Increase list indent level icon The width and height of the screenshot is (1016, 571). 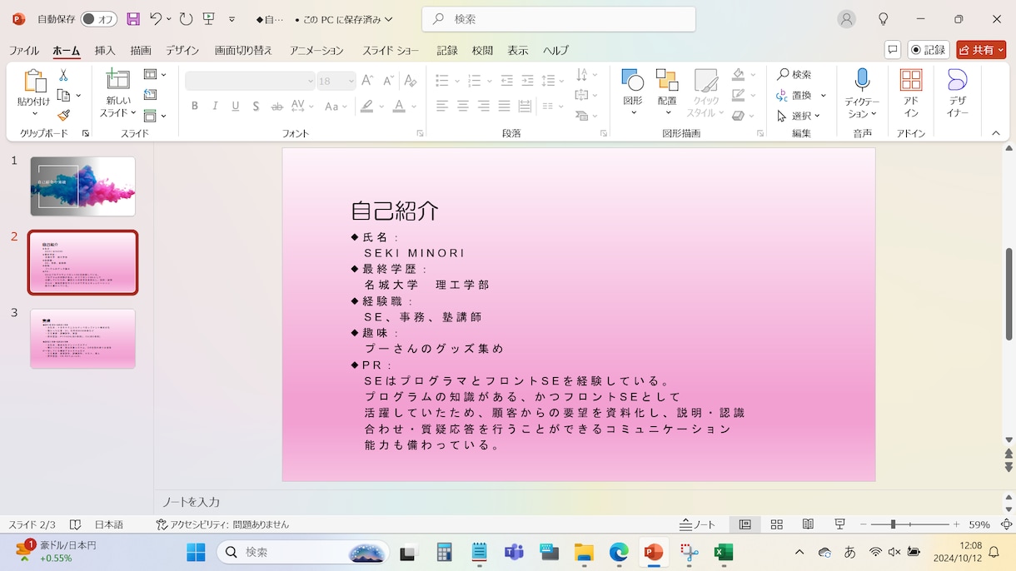[527, 81]
